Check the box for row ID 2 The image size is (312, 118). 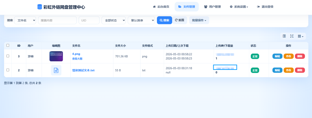tap(8, 70)
